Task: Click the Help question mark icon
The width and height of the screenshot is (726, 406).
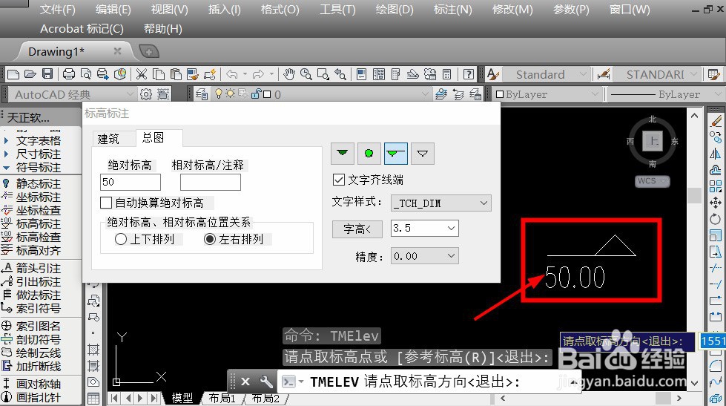Action: tap(469, 74)
